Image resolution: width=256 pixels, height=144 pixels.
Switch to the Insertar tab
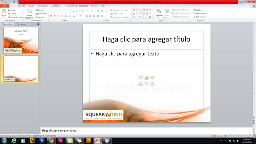click(22, 6)
